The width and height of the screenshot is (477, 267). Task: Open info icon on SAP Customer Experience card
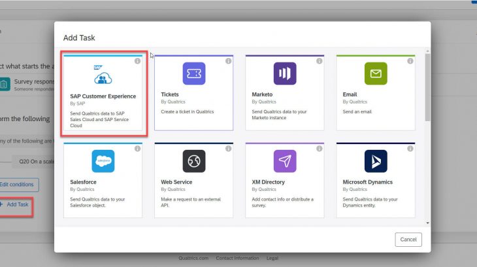click(137, 61)
